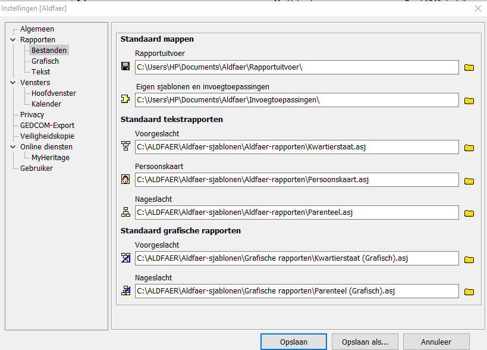Collapse the Online diensten tree node
The image size is (487, 350).
point(13,147)
